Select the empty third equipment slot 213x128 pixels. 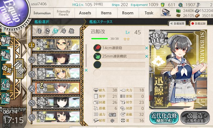tap(119, 64)
